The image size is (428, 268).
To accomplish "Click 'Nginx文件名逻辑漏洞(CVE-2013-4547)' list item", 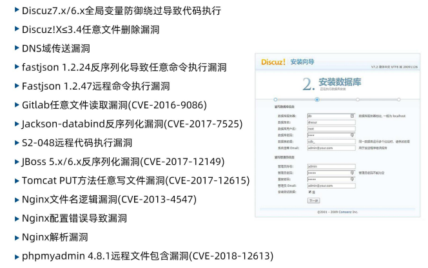I will coord(109,200).
